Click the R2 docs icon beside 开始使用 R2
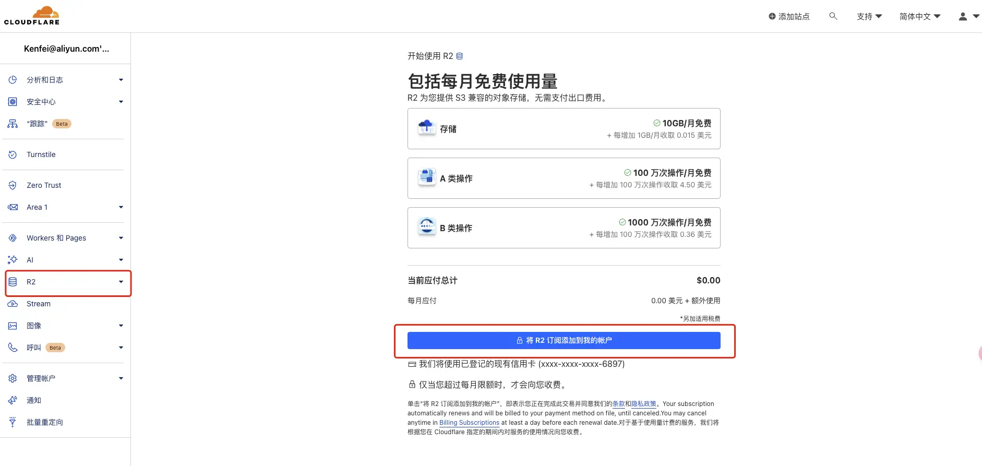Viewport: 982px width, 466px height. [459, 56]
